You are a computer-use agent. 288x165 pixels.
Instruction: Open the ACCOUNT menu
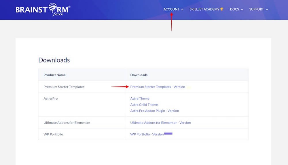[171, 9]
